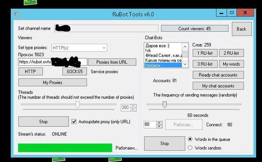The width and height of the screenshot is (262, 162).
Task: Stop the viewers bot
Action: click(x=43, y=121)
